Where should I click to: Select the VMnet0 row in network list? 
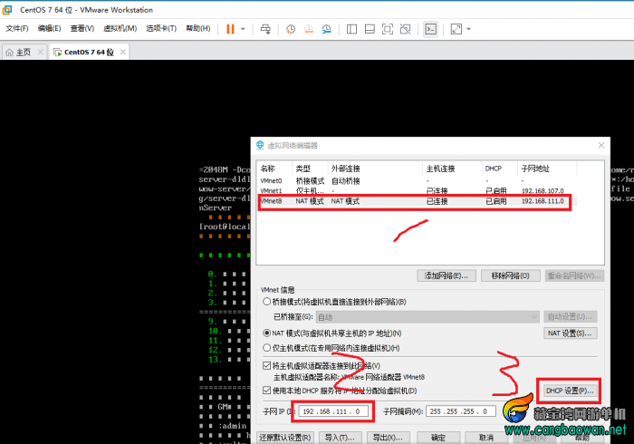(417, 180)
